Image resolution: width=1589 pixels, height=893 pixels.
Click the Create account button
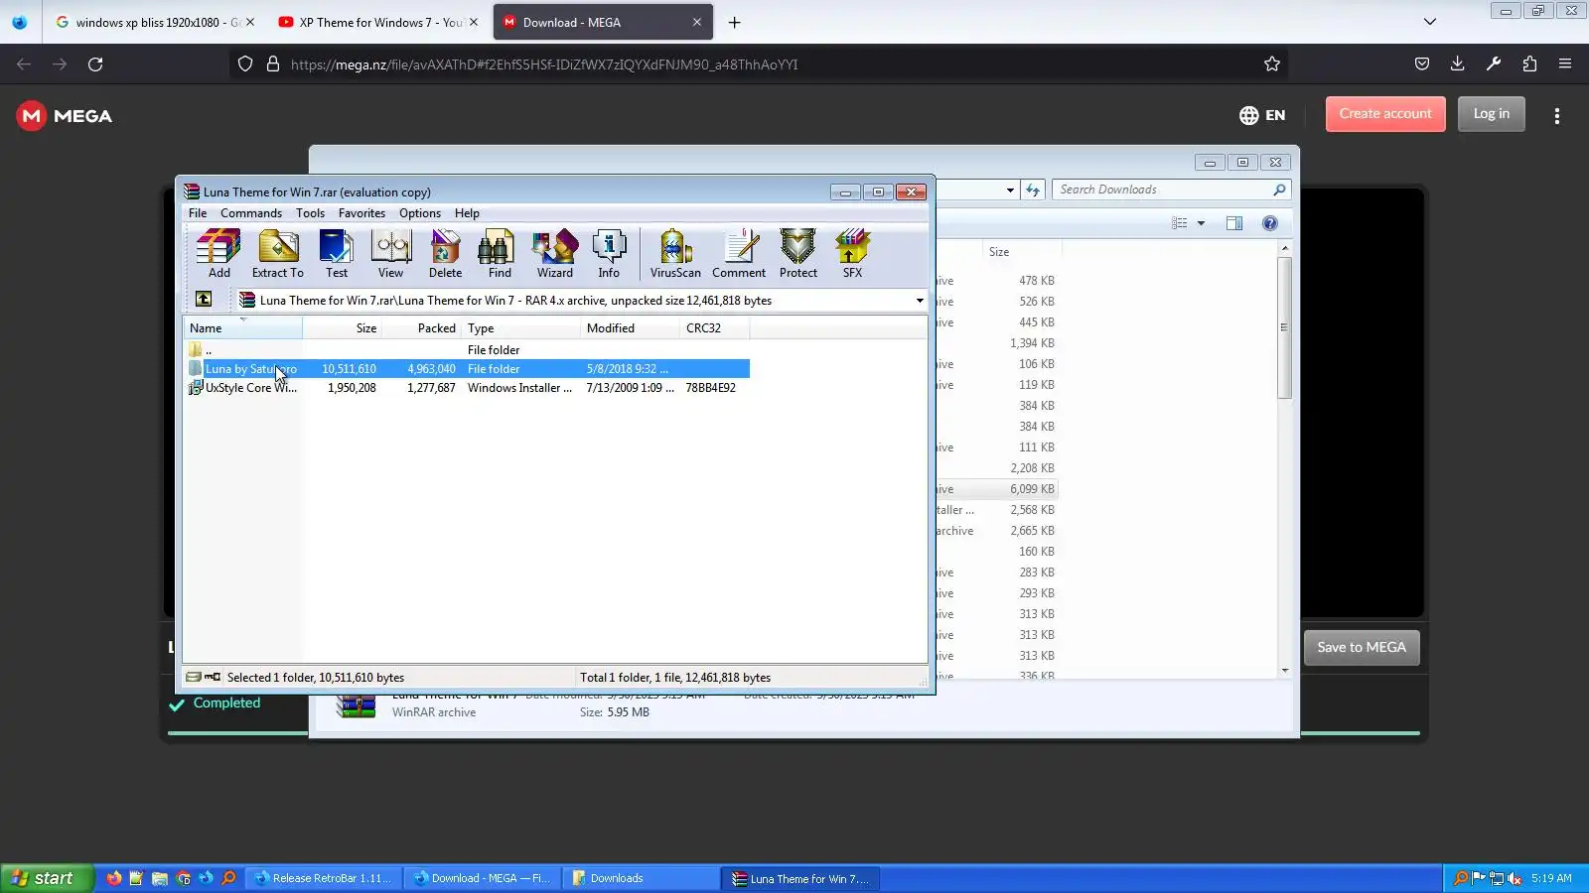(1385, 114)
